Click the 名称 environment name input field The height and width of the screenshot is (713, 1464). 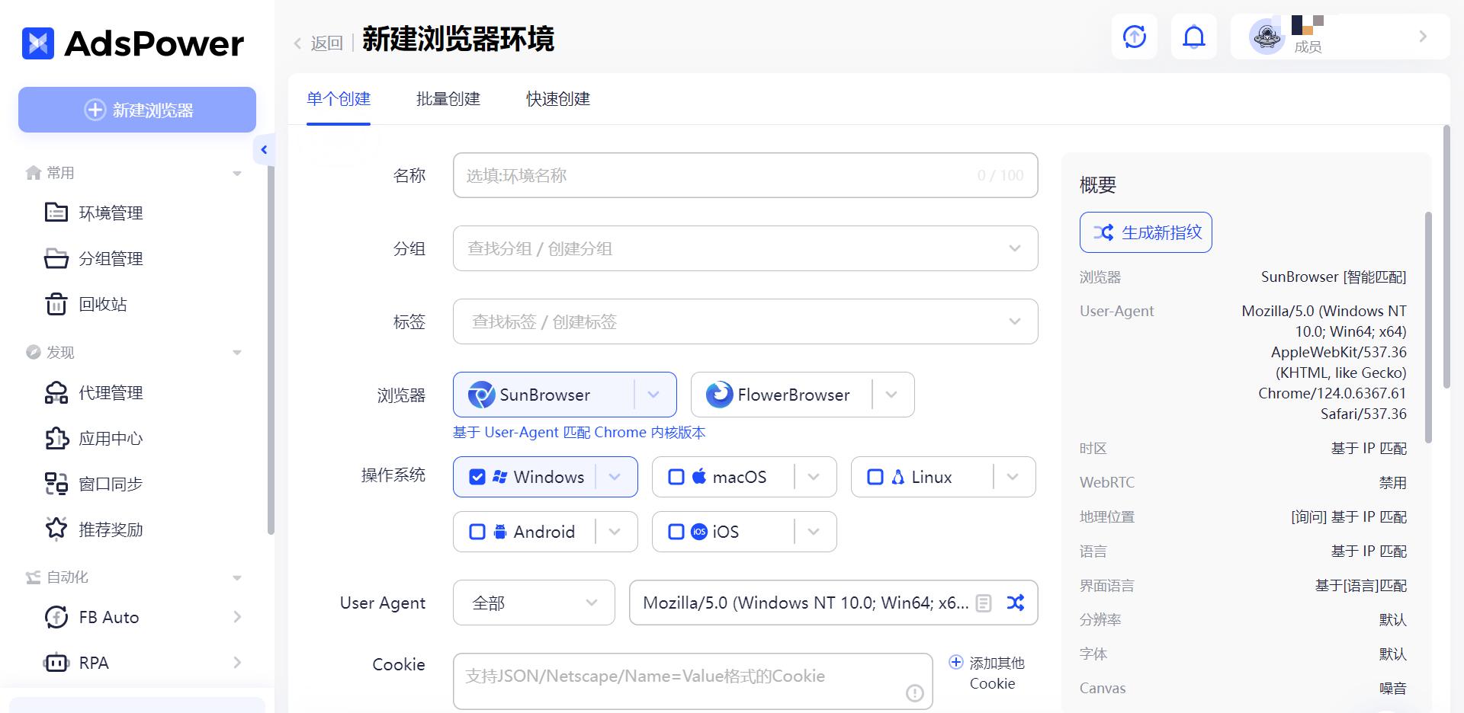pos(744,175)
